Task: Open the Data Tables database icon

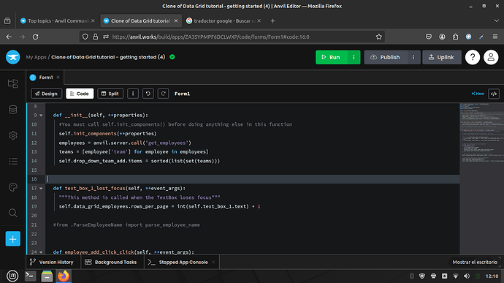Action: [x=13, y=110]
